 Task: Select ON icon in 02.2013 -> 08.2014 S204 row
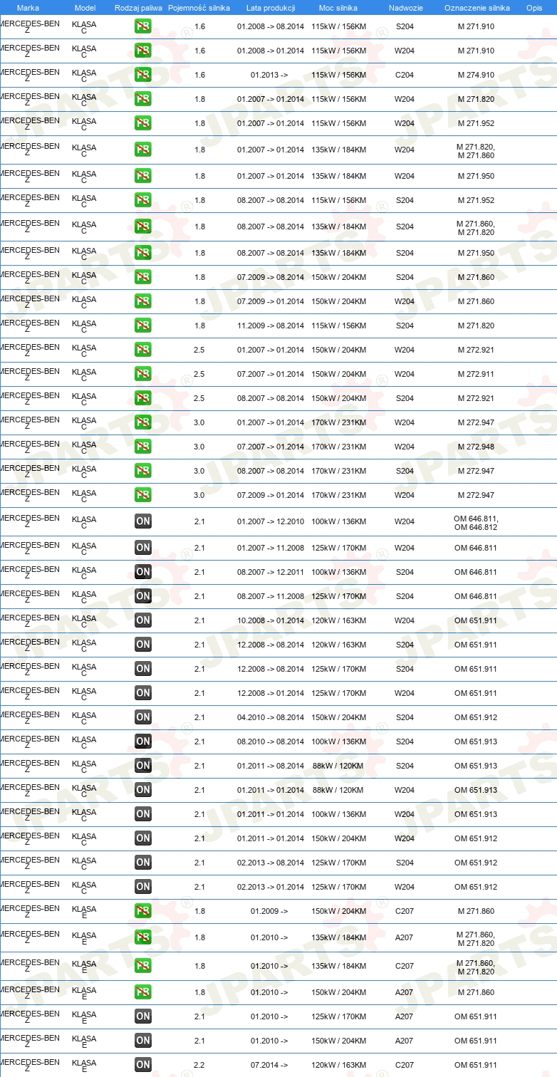tap(143, 863)
